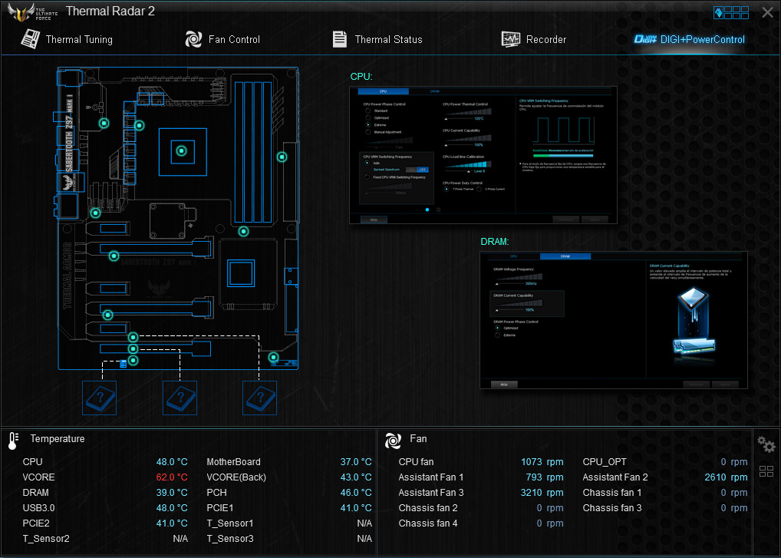
Task: Open the Recorder tab
Action: [533, 39]
